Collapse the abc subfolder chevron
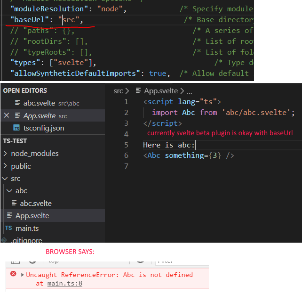Image resolution: width=302 pixels, height=294 pixels. click(9, 191)
